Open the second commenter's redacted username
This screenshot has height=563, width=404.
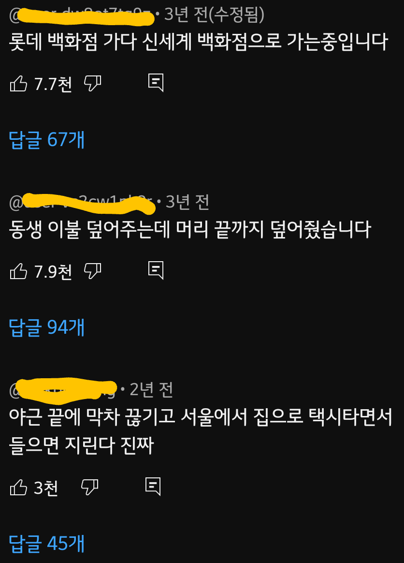[x=82, y=203]
